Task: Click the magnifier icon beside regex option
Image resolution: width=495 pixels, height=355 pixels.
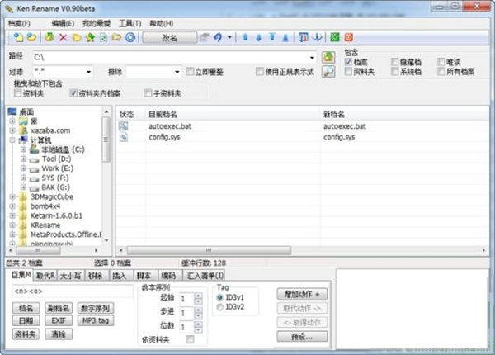Action: click(328, 72)
